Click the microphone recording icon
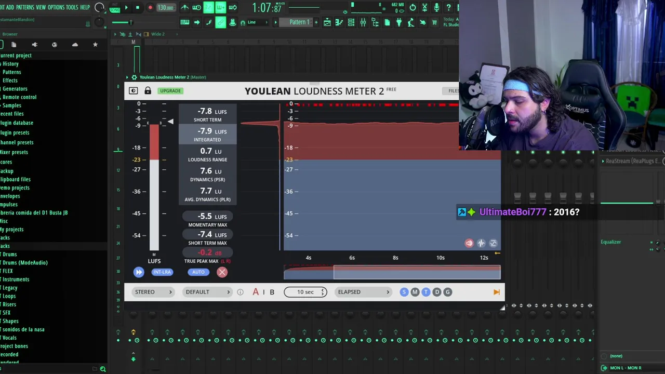 click(x=436, y=7)
